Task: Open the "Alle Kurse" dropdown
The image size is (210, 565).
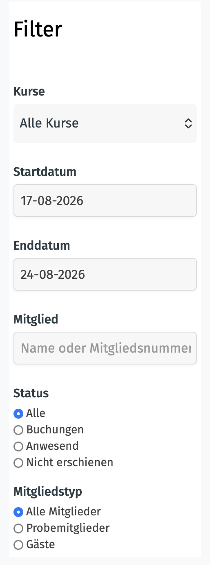Action: 105,123
